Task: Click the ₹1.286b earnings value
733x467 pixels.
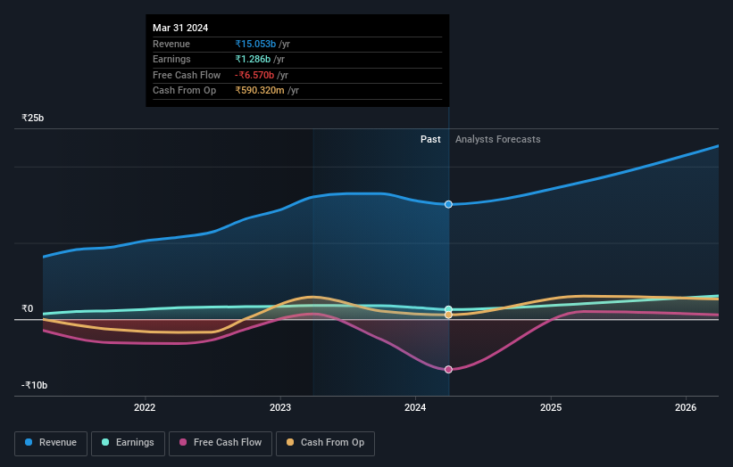Action: point(253,59)
